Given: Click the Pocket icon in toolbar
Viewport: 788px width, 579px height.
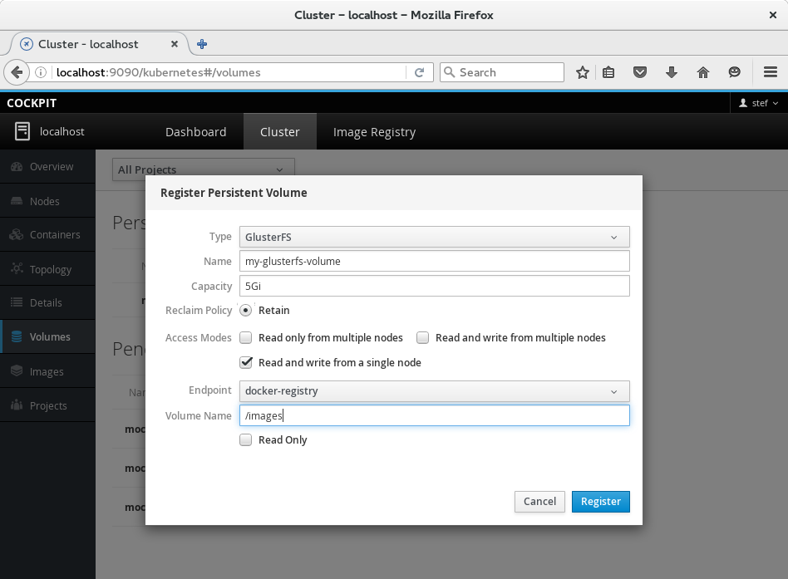Looking at the screenshot, I should click(640, 72).
